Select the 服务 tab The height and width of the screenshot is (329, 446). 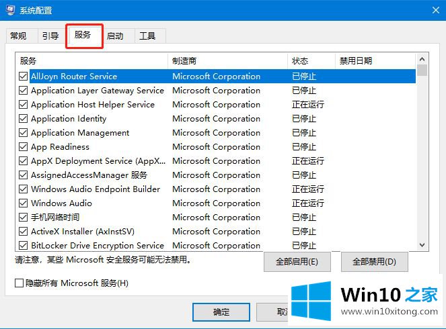[x=83, y=35]
